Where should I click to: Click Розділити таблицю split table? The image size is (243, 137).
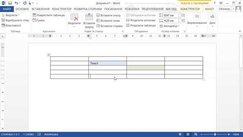point(141,25)
